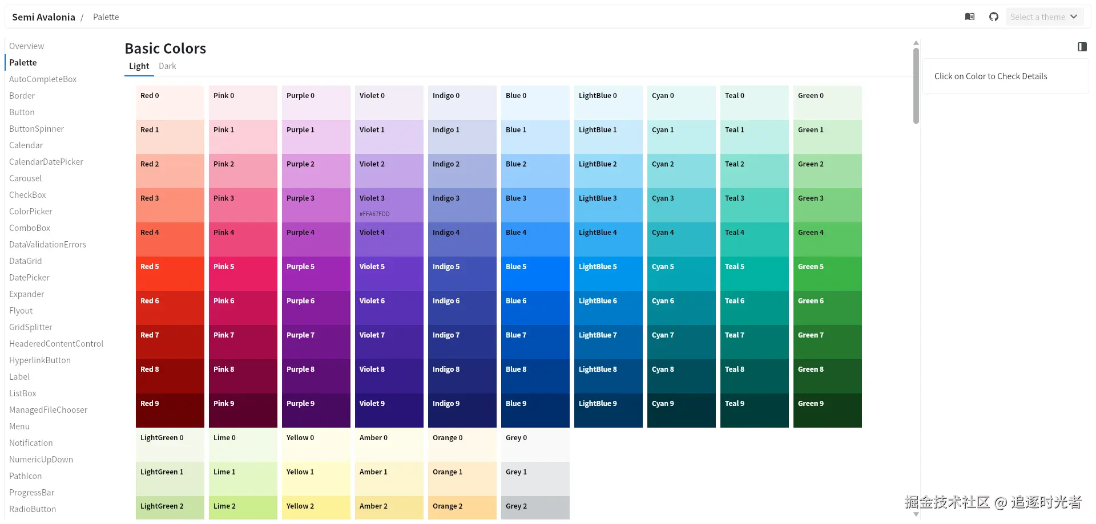Viewport: 1096px width, 524px height.
Task: Navigate to ColorPicker
Action: 31,212
